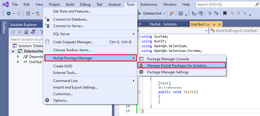This screenshot has width=260, height=116.
Task: Choose Connect to Database from Tools menu
Action: 90,19
